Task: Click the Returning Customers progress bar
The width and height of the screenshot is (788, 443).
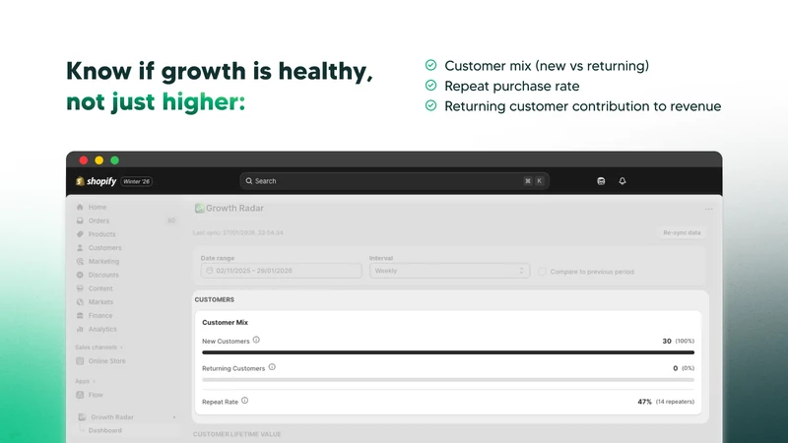Action: 448,380
